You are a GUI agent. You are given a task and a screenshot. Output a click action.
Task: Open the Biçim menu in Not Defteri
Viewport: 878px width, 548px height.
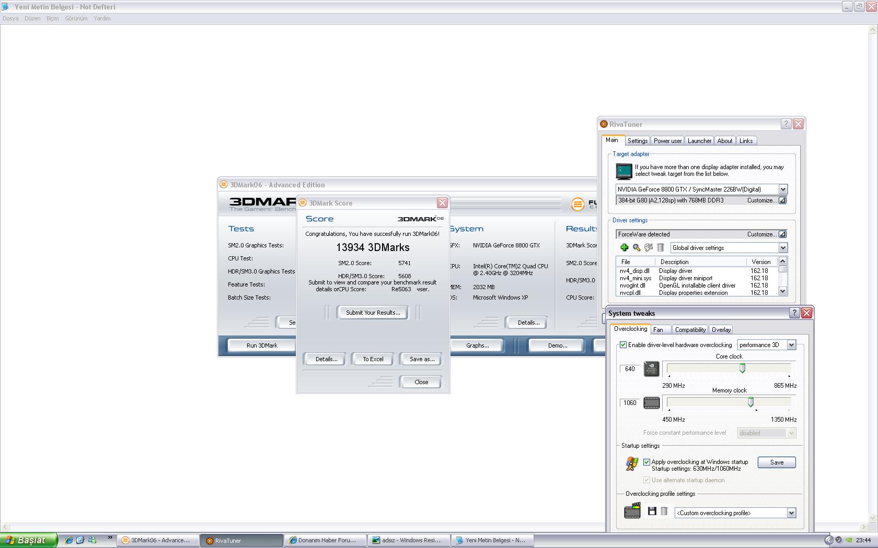pos(53,18)
